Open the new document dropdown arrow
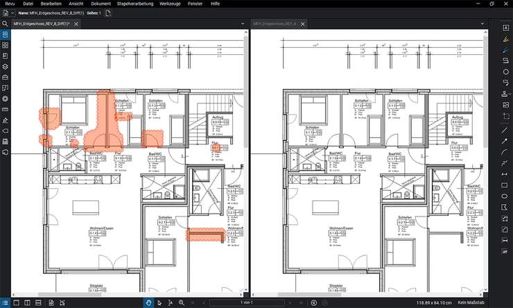 click(12, 13)
